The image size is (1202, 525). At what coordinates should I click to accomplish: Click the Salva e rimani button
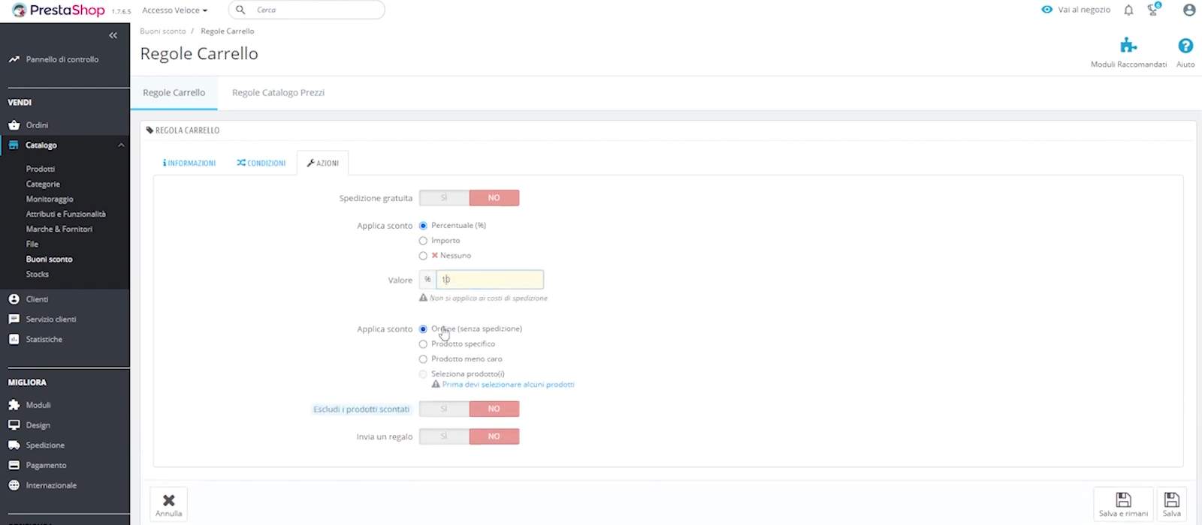click(1123, 504)
